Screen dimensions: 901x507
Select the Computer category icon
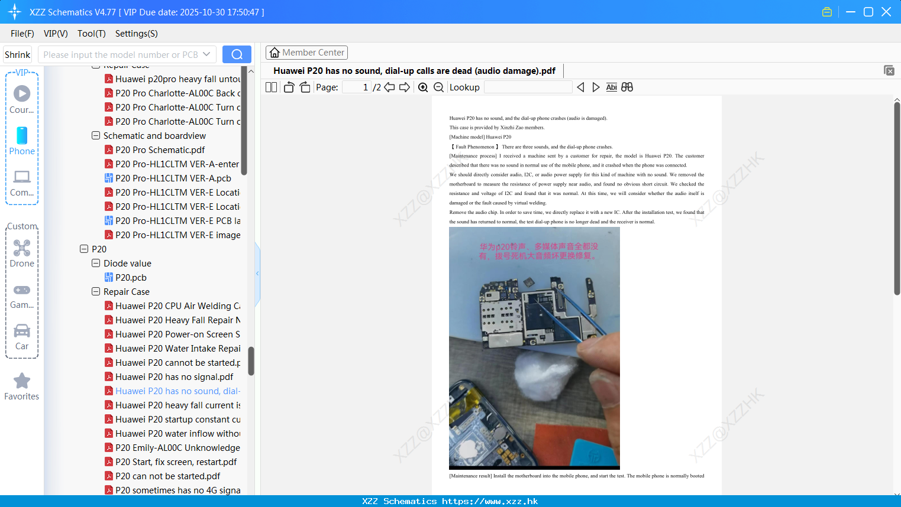tap(22, 177)
